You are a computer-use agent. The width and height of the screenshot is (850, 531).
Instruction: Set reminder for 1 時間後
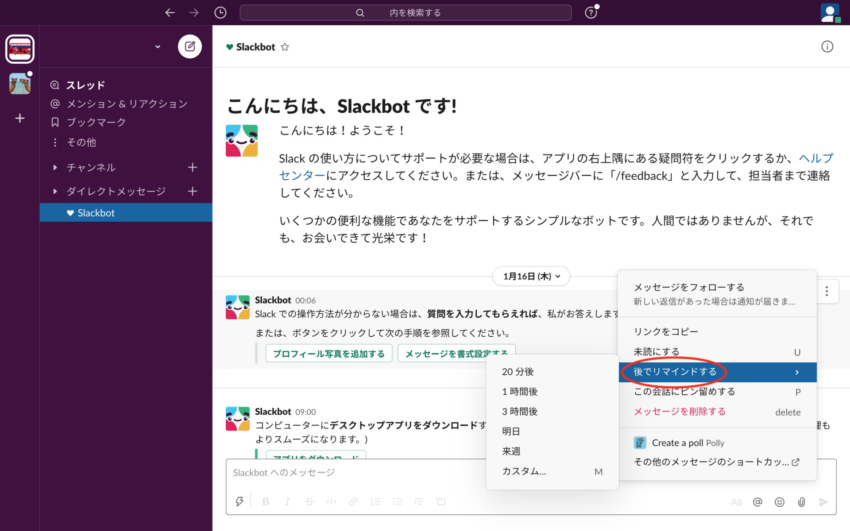(x=552, y=392)
